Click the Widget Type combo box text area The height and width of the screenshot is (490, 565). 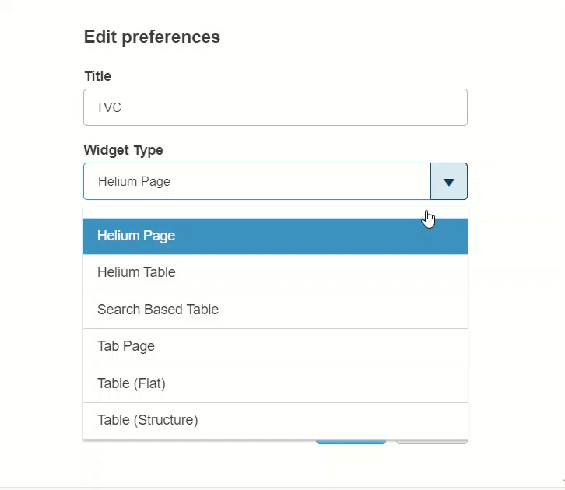click(257, 181)
